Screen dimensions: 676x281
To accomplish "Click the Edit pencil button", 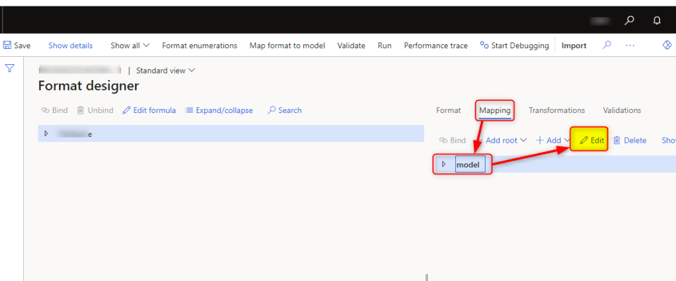I will click(x=591, y=140).
